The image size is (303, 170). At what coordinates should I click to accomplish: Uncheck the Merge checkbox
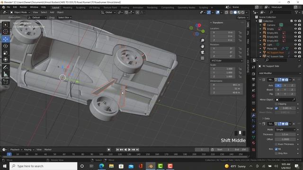276,108
